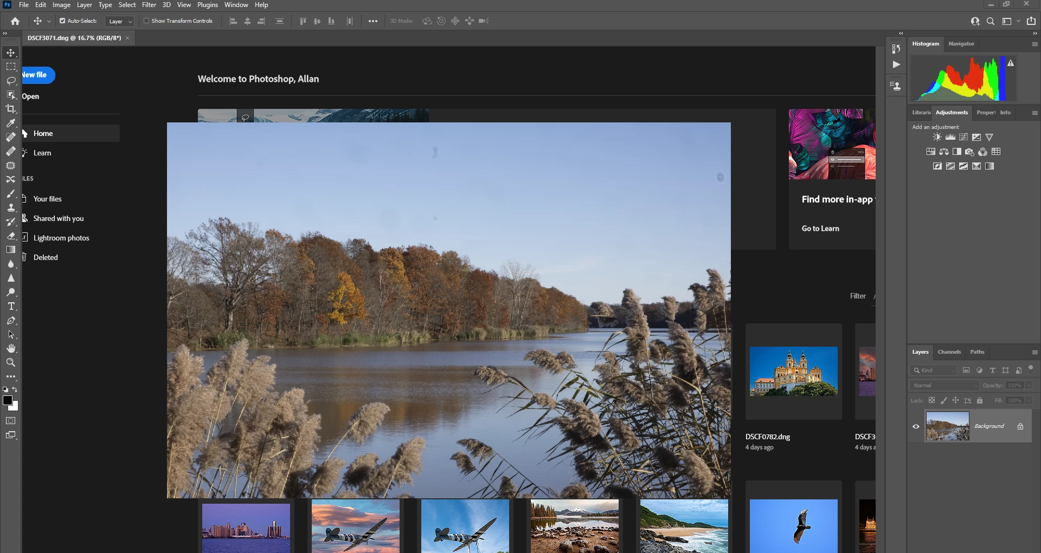This screenshot has width=1041, height=553.
Task: Pick the Clone Stamp tool
Action: pos(11,207)
